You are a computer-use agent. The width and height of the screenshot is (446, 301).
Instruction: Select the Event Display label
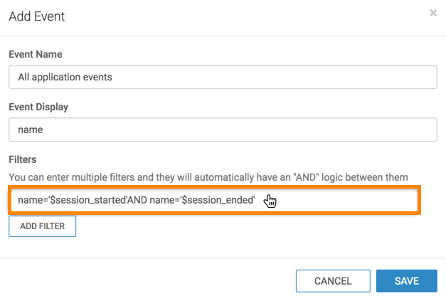tap(38, 107)
